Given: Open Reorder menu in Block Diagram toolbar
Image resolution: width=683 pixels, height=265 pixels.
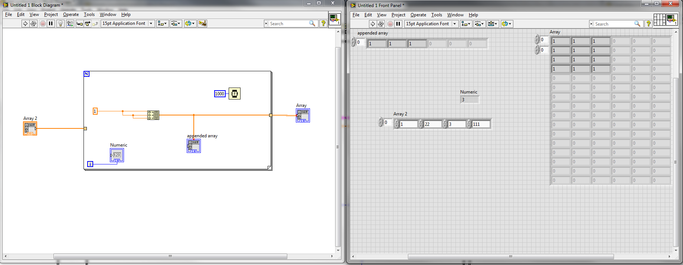Looking at the screenshot, I should click(x=190, y=23).
